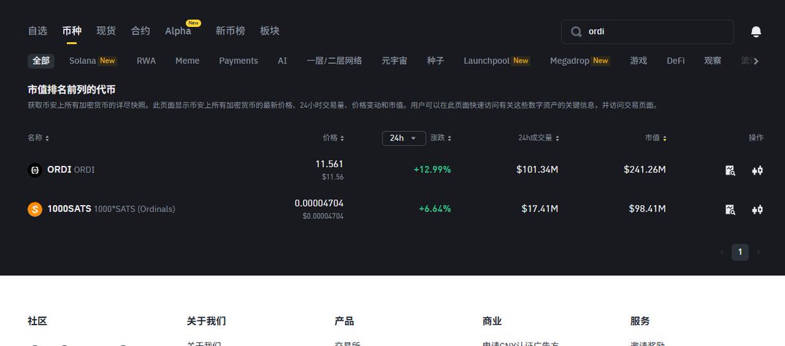Sort by 价格 column header

pyautogui.click(x=334, y=138)
